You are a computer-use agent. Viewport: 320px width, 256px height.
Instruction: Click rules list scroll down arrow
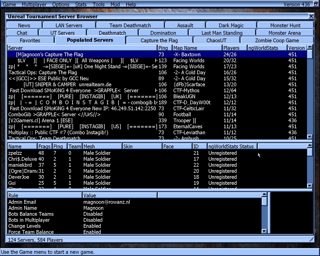pos(264,231)
